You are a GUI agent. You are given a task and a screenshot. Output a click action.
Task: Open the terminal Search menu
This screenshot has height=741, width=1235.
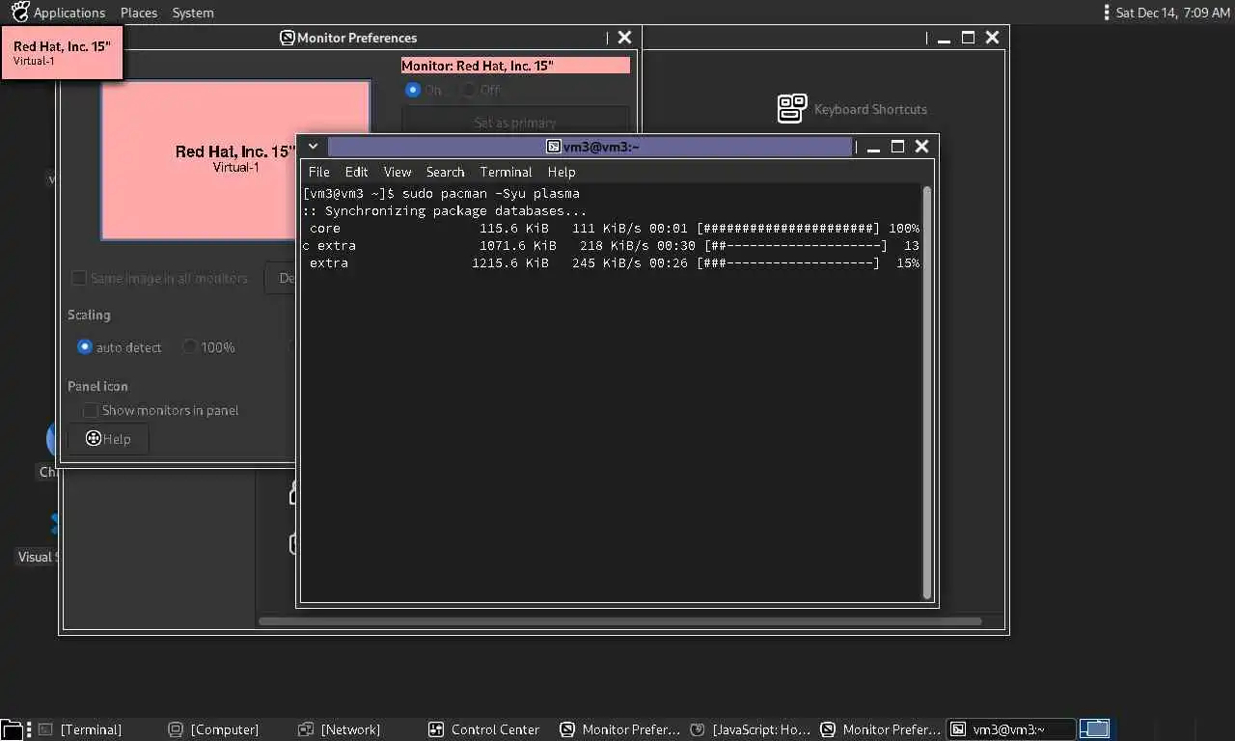[445, 172]
